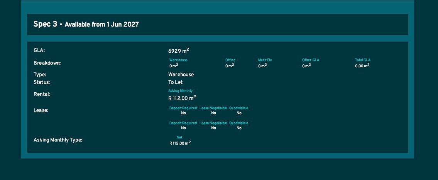The image size is (438, 180).
Task: Select the '0 m²' value under Warehouse
Action: 174,66
